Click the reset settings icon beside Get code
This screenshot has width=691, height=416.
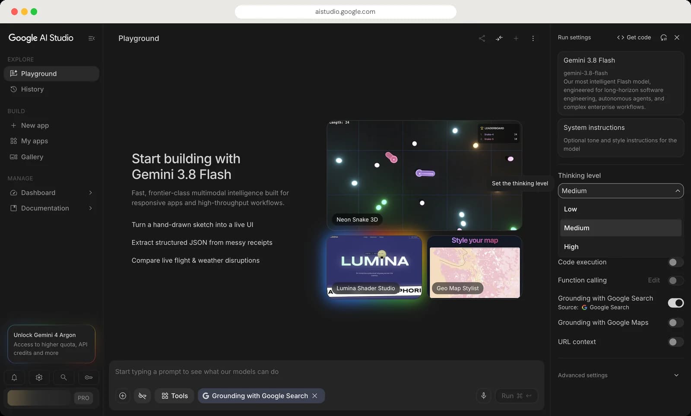pos(664,38)
